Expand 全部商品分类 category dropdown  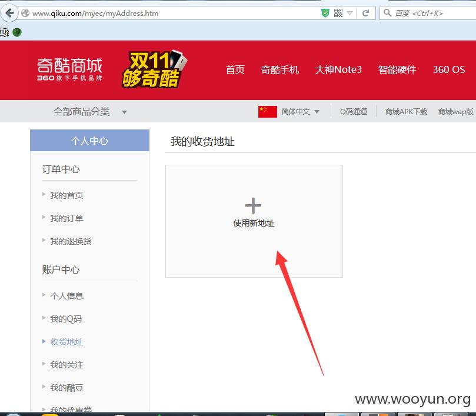(90, 111)
